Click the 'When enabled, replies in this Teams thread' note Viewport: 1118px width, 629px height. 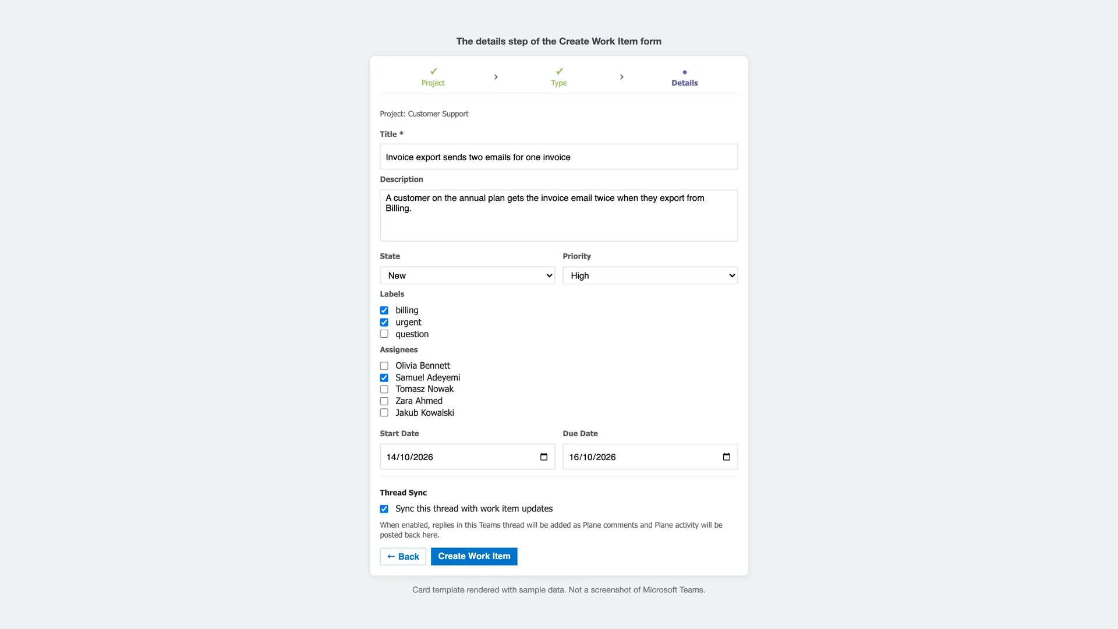click(551, 530)
